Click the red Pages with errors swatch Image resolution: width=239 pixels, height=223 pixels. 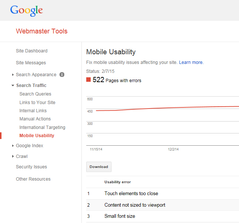pos(88,80)
